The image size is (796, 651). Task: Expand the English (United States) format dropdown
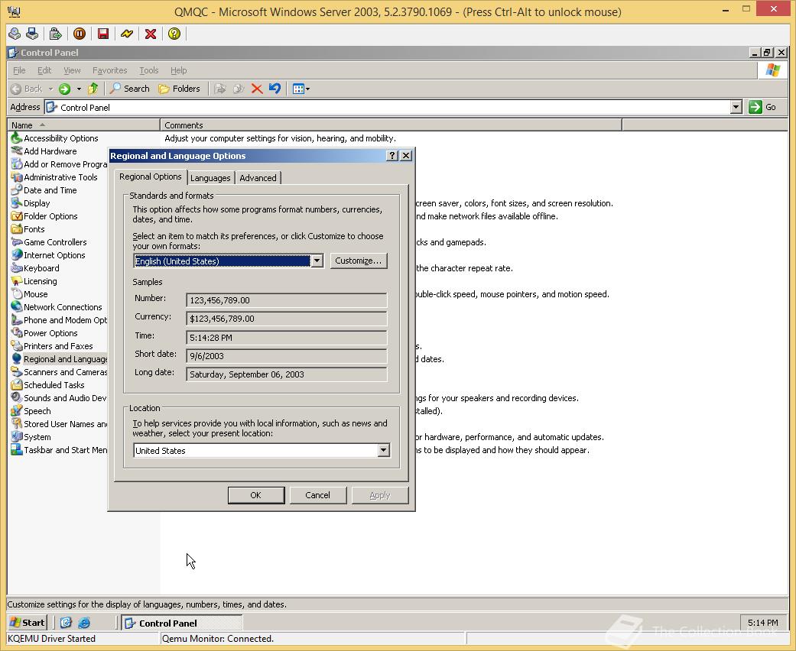[x=317, y=261]
